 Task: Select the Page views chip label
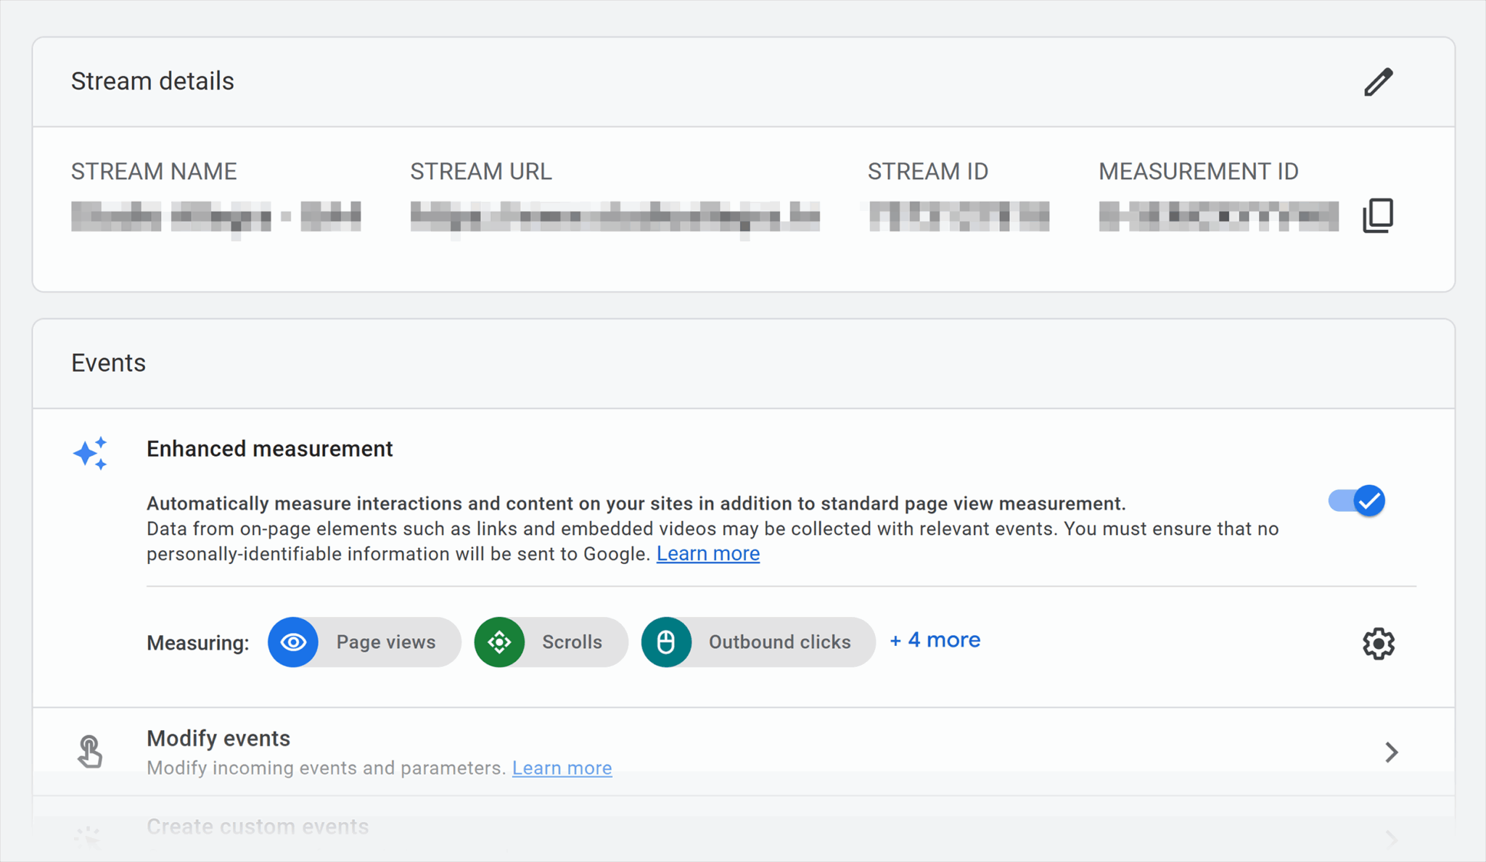[386, 642]
